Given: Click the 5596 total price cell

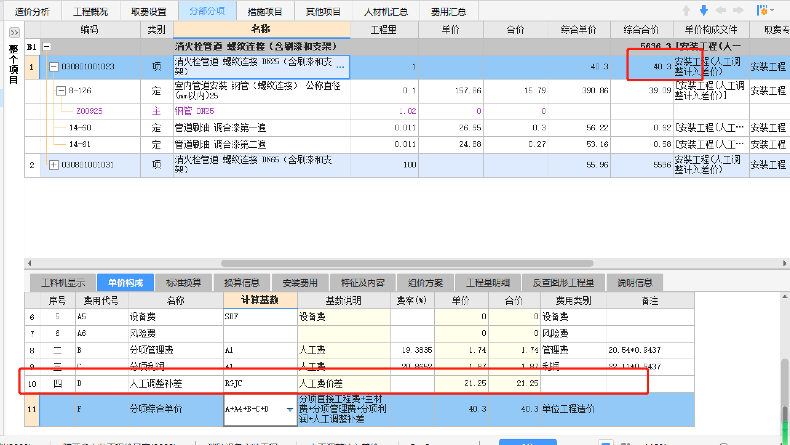Looking at the screenshot, I should [x=642, y=165].
